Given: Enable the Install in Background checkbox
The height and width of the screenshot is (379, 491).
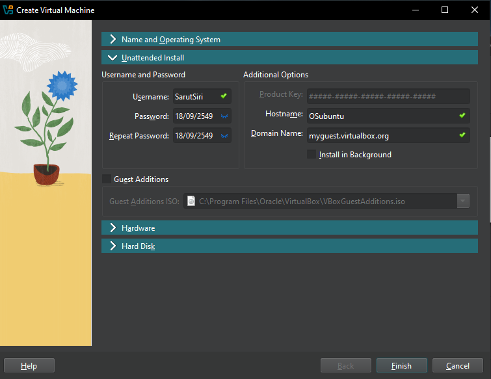Looking at the screenshot, I should [312, 155].
